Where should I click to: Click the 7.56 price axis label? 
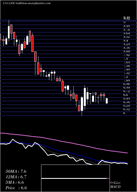pos(127,66)
